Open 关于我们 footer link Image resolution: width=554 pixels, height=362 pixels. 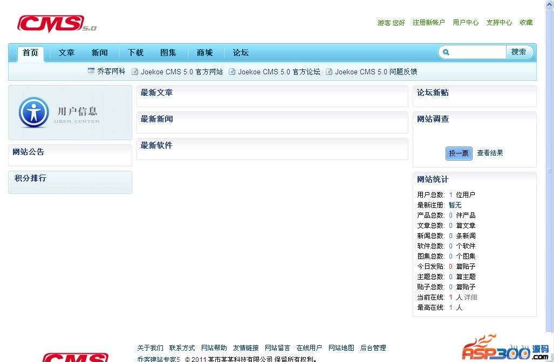(150, 348)
